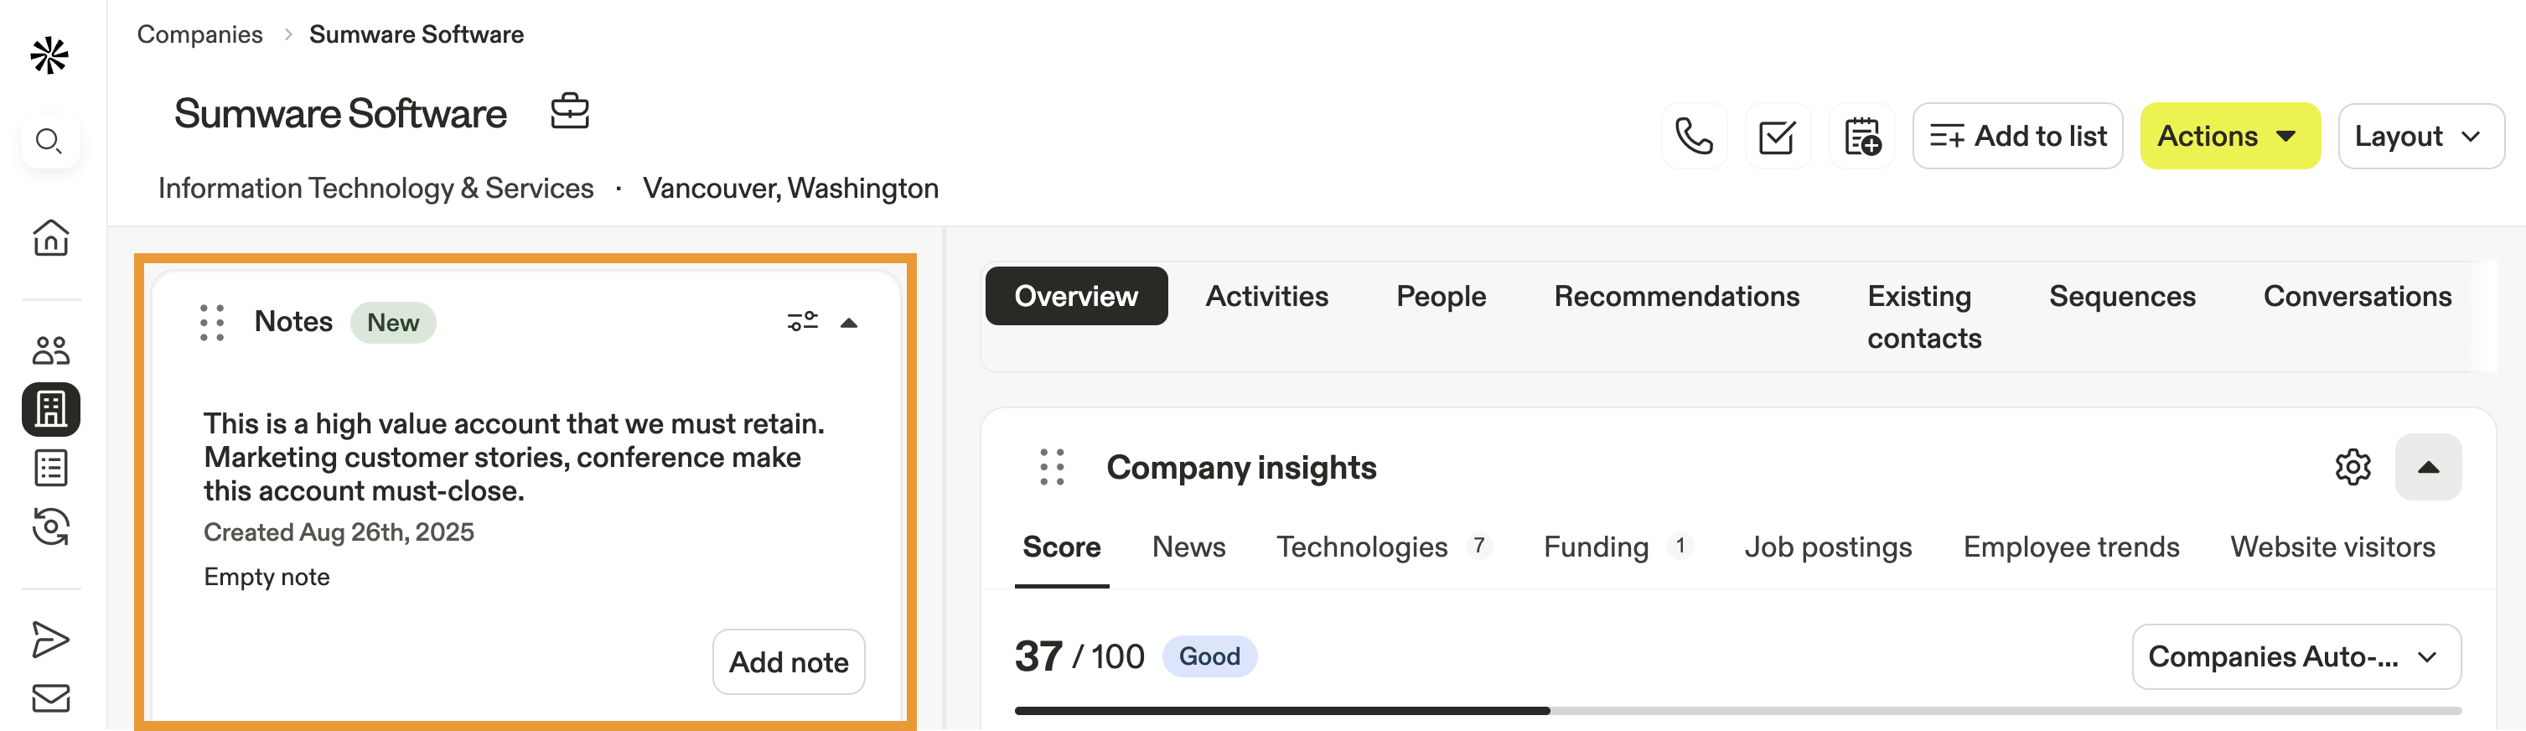Switch to the Activities tab
The image size is (2526, 731).
tap(1266, 296)
